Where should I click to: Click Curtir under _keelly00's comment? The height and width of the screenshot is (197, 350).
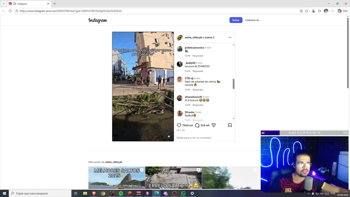point(188,71)
